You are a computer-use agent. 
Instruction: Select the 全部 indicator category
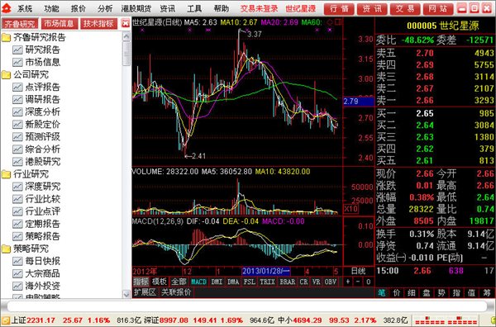click(x=179, y=282)
